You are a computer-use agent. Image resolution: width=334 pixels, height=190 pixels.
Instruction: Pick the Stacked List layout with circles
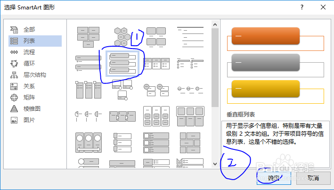tap(156, 90)
